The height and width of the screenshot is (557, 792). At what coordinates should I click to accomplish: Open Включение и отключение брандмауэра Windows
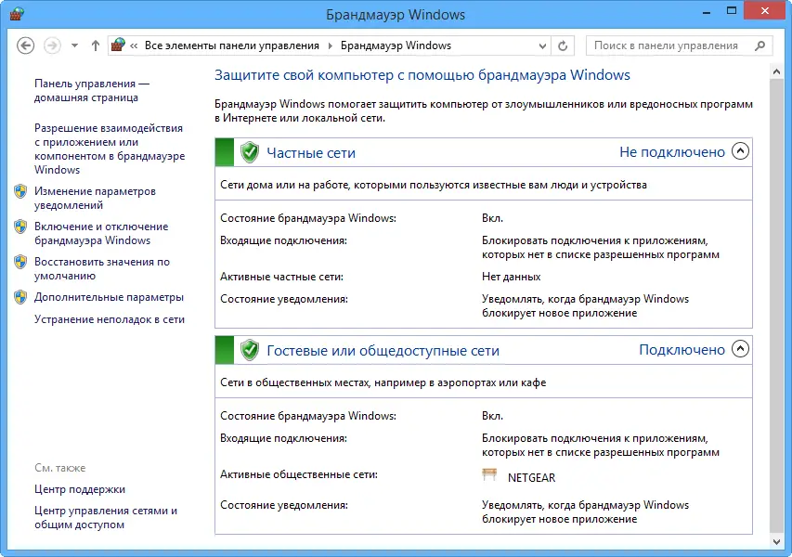click(x=101, y=233)
